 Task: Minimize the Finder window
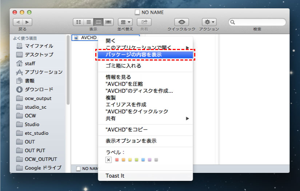(22, 12)
